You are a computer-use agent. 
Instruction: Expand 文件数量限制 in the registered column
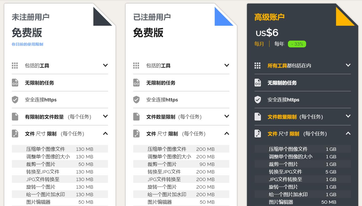227,116
